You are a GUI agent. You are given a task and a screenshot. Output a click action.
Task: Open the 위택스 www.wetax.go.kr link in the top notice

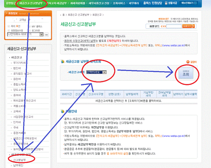coord(170,45)
